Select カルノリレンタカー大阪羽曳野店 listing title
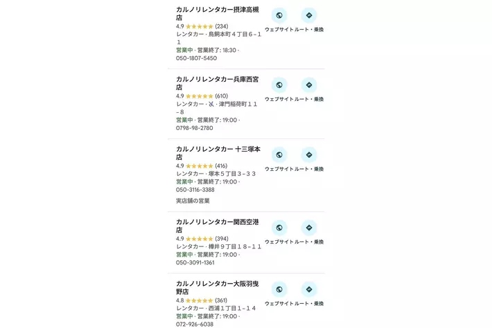 (x=217, y=287)
